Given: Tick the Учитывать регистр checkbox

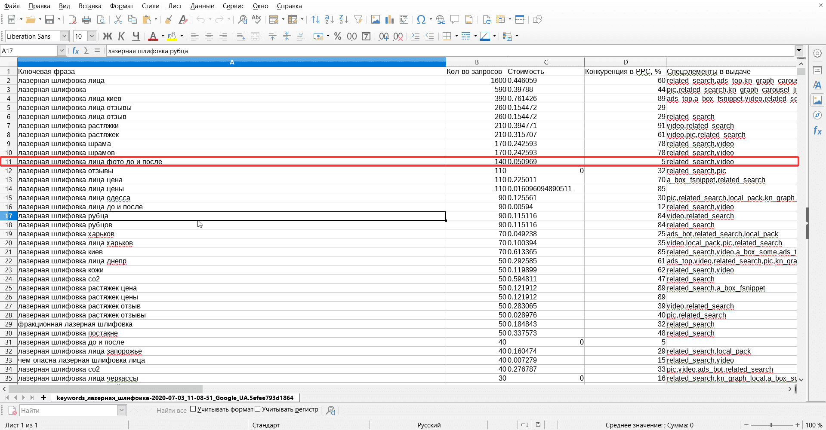Looking at the screenshot, I should [x=258, y=409].
